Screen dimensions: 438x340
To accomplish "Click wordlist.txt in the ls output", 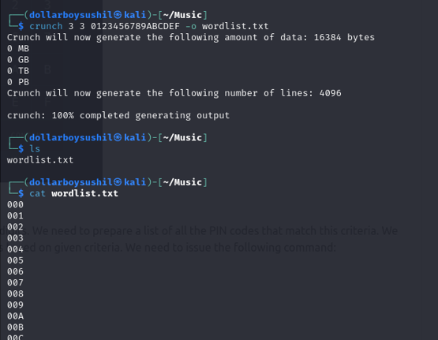I will pos(40,160).
